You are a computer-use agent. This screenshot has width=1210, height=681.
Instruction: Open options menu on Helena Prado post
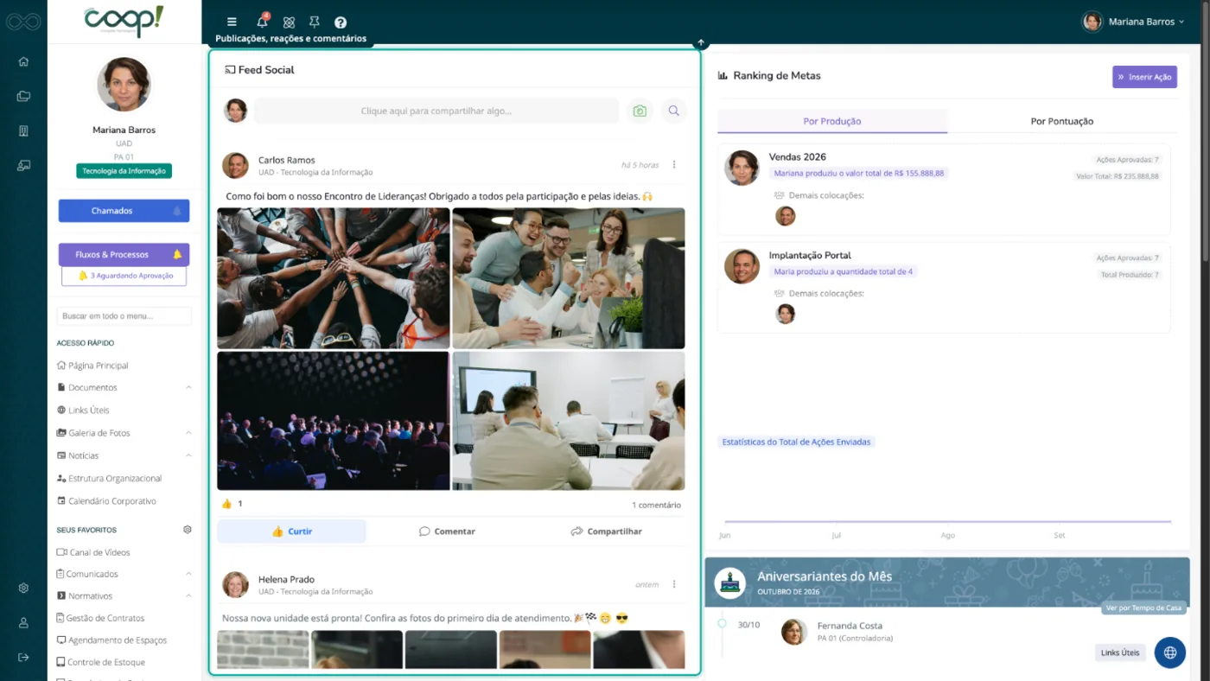674,584
